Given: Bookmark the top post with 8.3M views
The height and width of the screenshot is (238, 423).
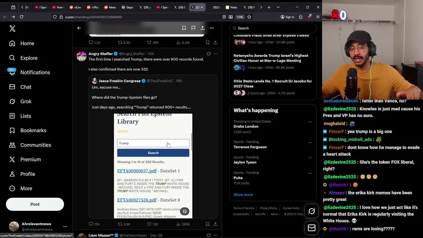Looking at the screenshot, I should click(x=208, y=42).
